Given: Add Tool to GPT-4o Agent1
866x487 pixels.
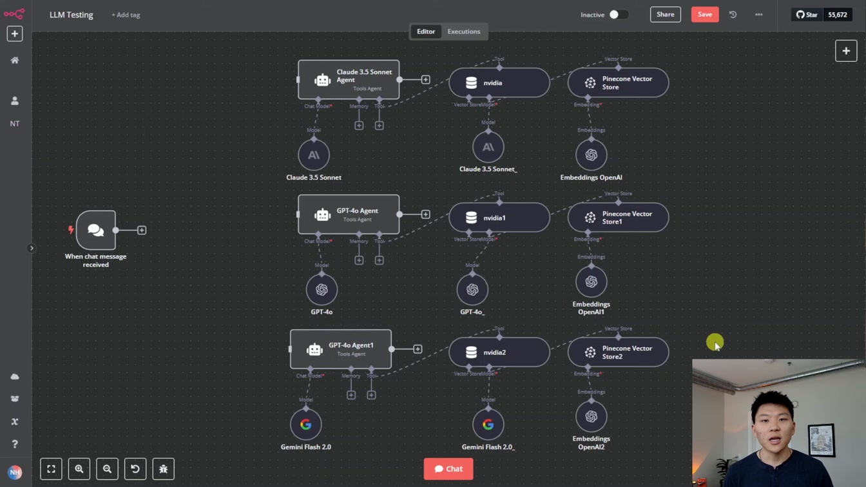Looking at the screenshot, I should click(371, 394).
